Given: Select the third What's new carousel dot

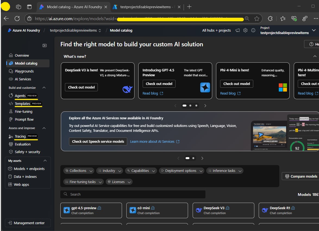Looking at the screenshot, I should [x=196, y=106].
